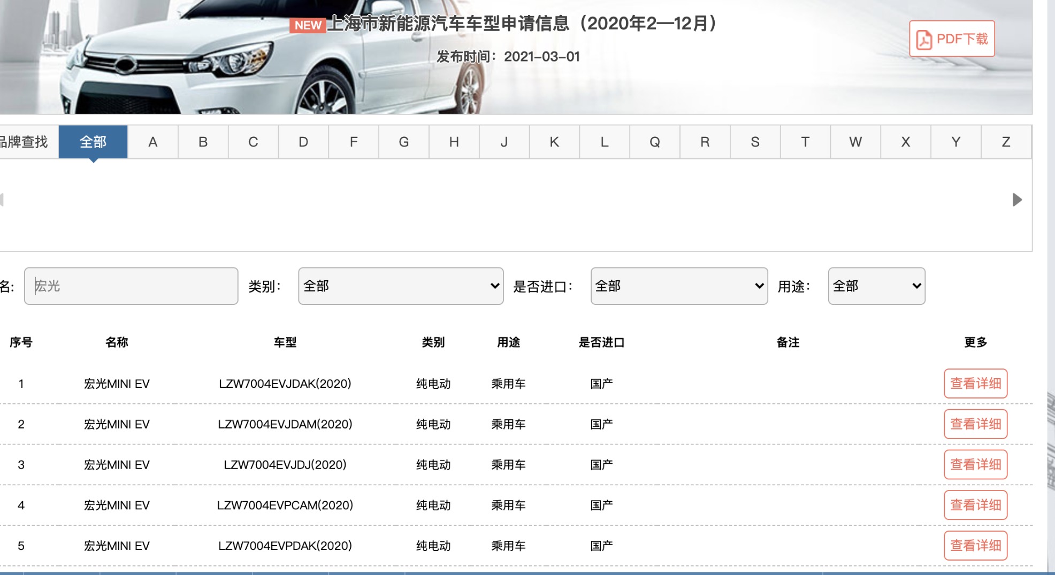Image resolution: width=1055 pixels, height=575 pixels.
Task: Click 乘用车 in row 1
Action: (x=509, y=384)
